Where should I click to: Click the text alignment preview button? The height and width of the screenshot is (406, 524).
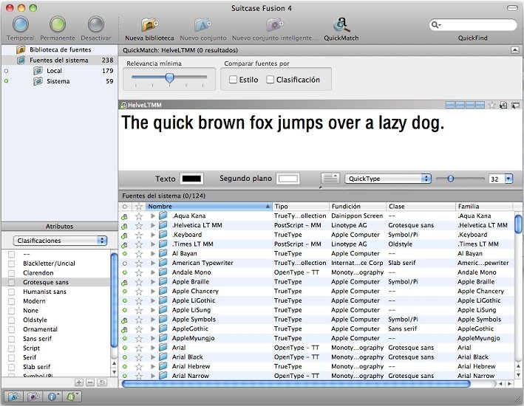330,179
